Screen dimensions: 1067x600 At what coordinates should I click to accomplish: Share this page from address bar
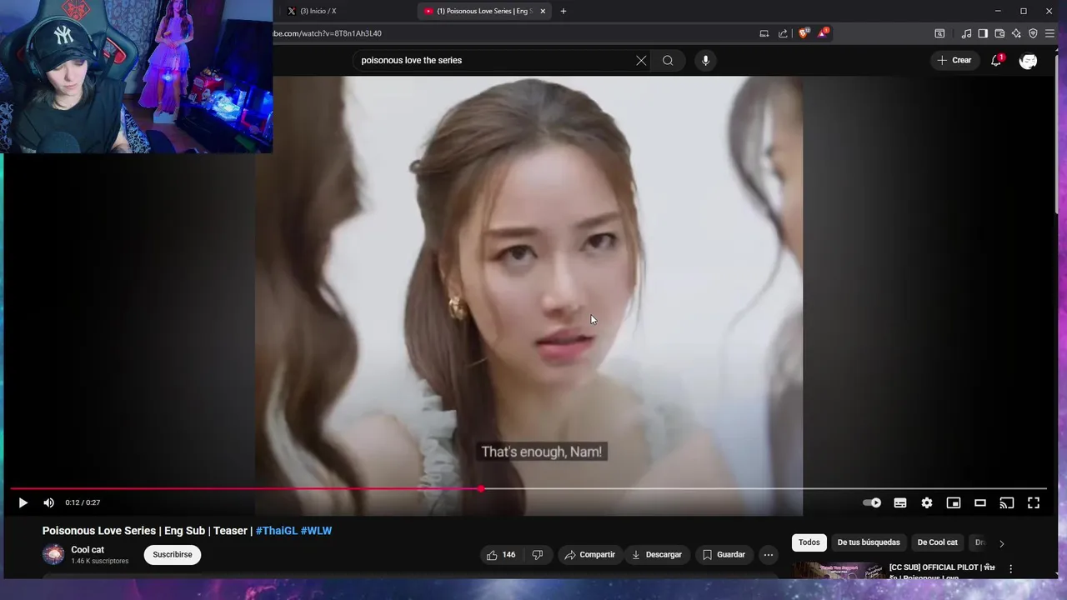(783, 33)
